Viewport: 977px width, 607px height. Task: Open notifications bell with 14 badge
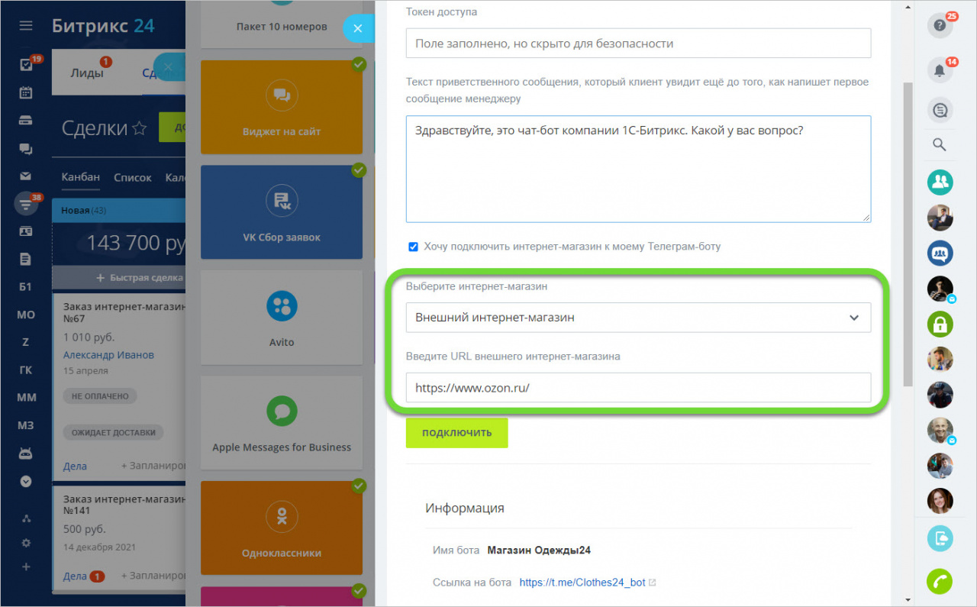pyautogui.click(x=940, y=70)
